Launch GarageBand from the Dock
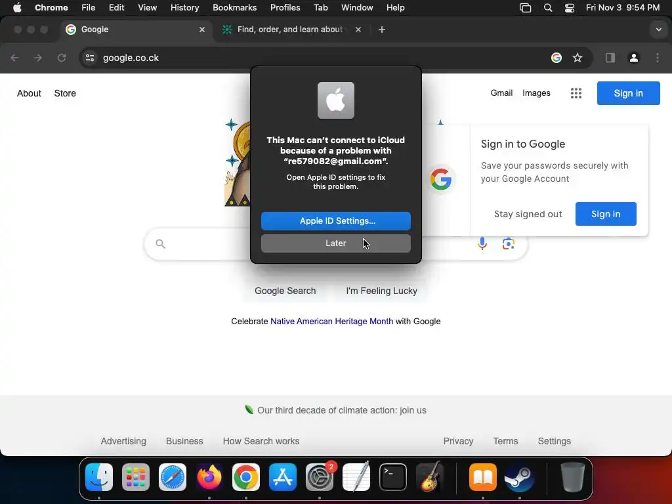The image size is (672, 504). click(430, 477)
